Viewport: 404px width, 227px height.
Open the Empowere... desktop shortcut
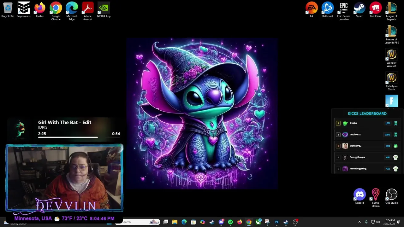pyautogui.click(x=24, y=10)
